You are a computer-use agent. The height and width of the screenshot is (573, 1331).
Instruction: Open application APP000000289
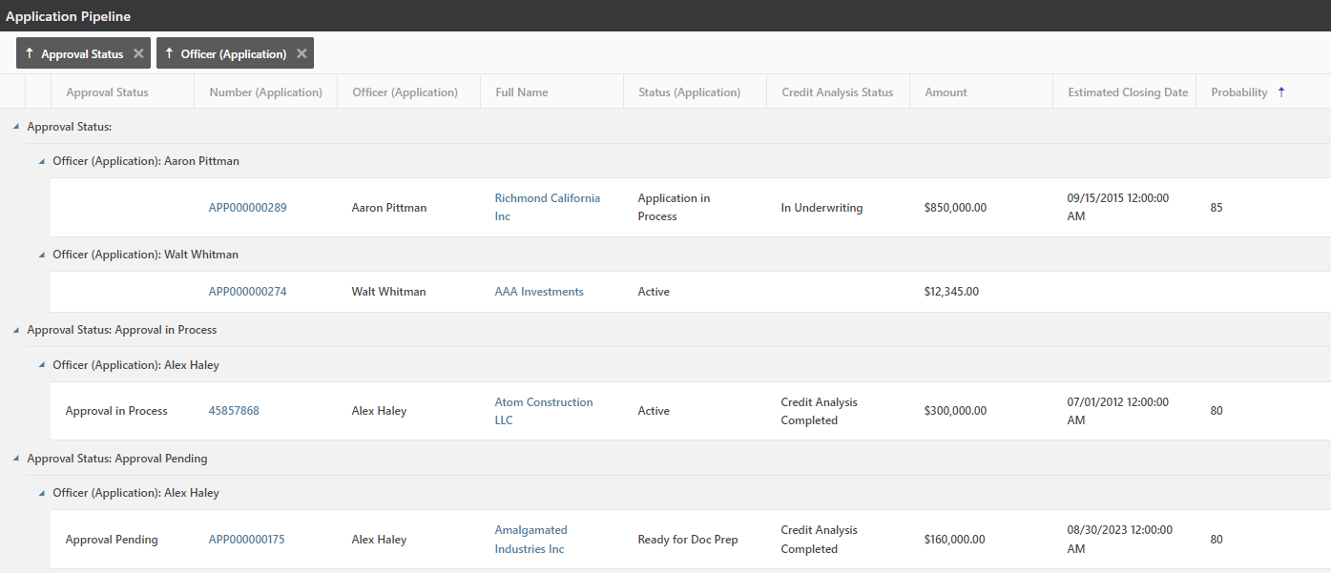247,208
